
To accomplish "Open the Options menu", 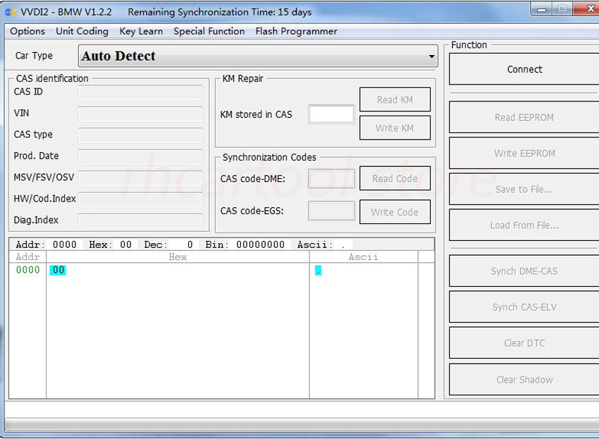I will pyautogui.click(x=27, y=31).
